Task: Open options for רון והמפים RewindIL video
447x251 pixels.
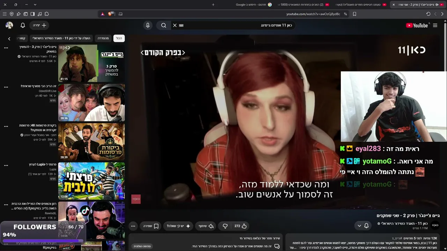Action: [x=6, y=205]
